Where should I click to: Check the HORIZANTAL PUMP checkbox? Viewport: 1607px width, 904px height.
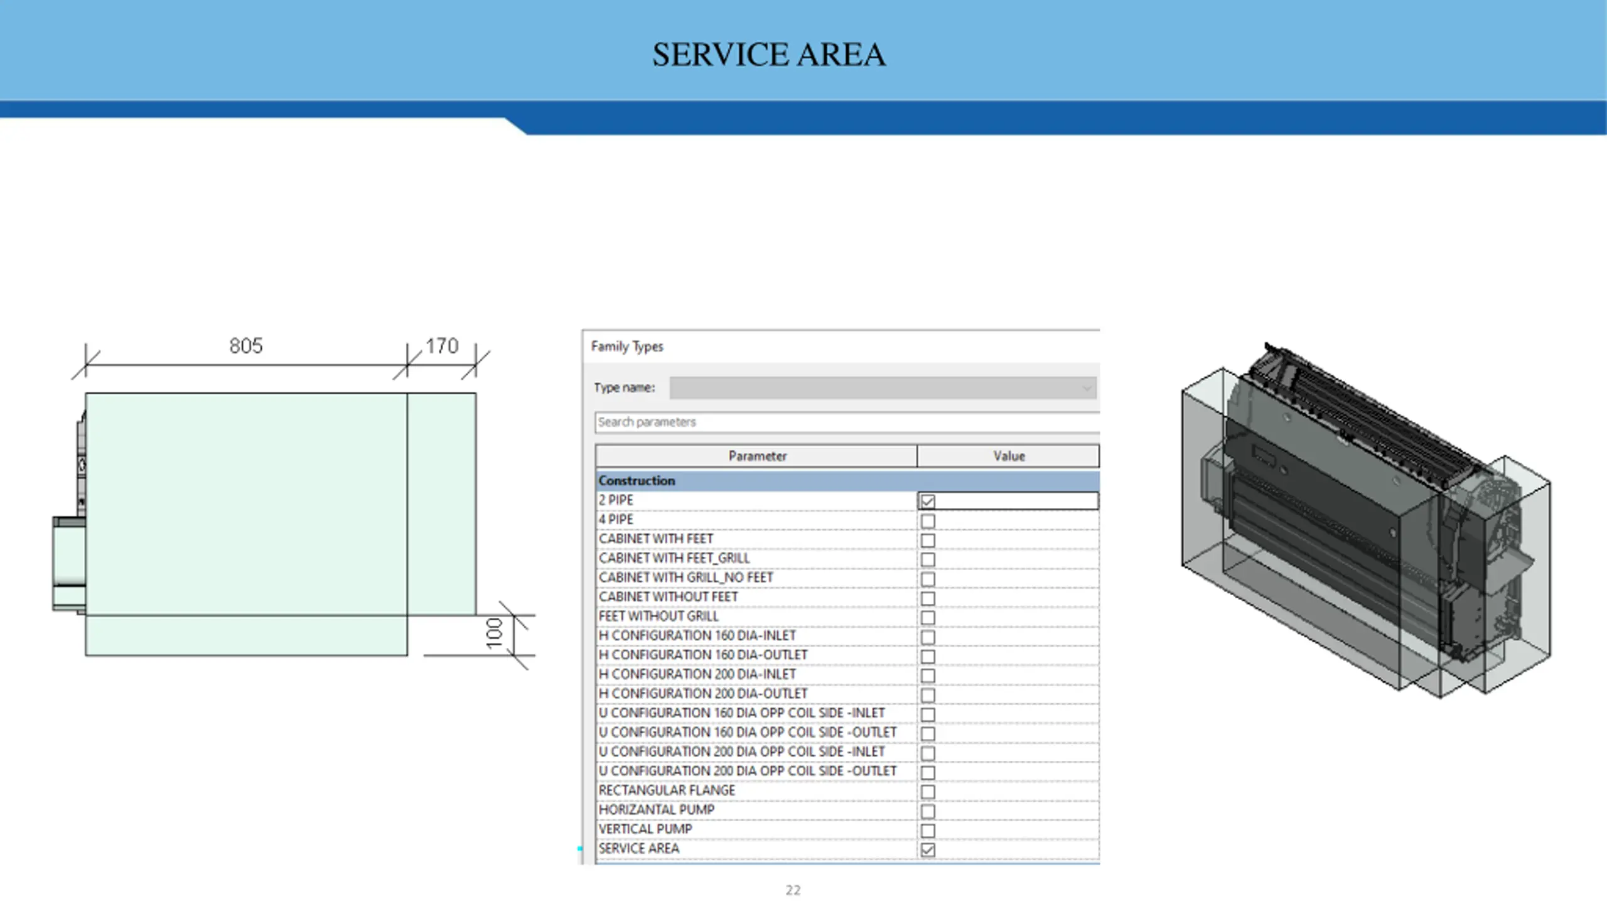927,811
